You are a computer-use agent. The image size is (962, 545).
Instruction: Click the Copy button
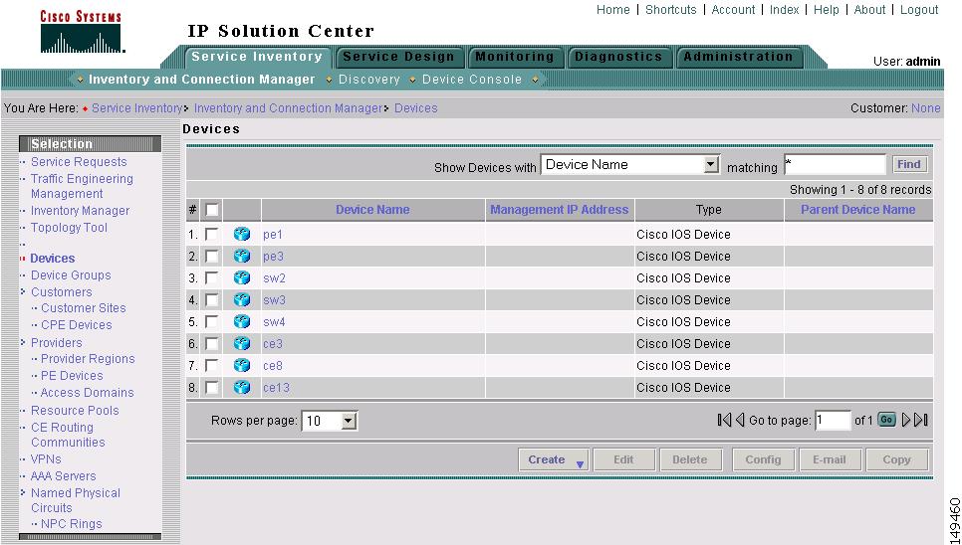point(896,459)
